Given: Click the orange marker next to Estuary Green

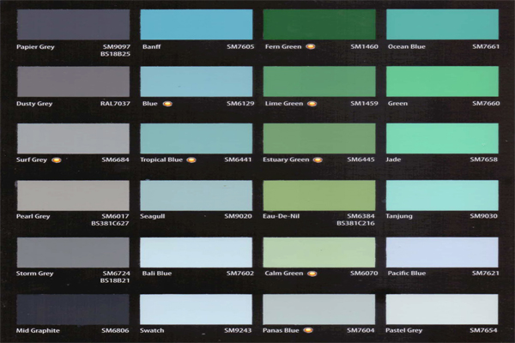Looking at the screenshot, I should tap(317, 159).
